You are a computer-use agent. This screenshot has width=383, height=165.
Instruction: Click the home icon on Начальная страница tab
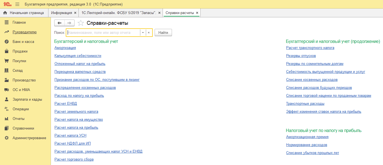5,13
